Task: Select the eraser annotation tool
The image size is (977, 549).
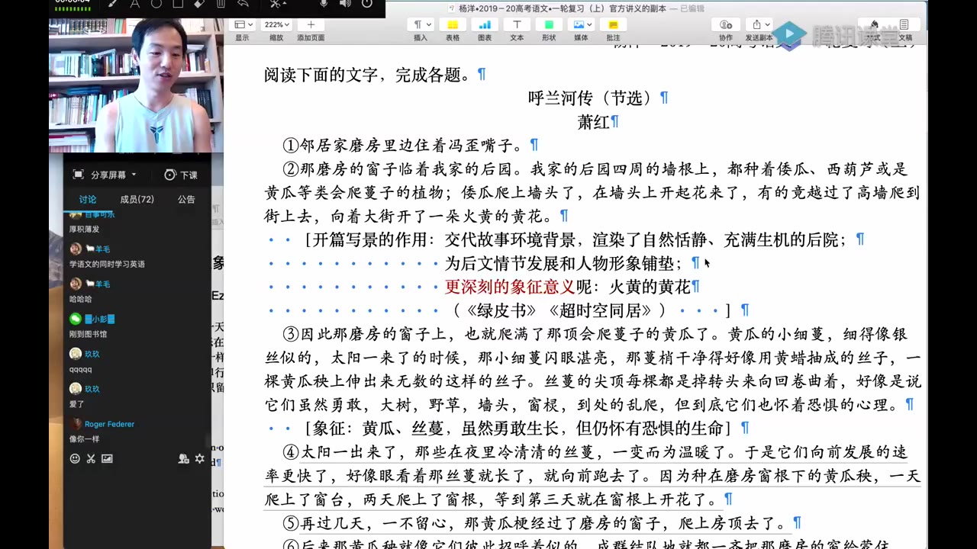Action: tap(199, 4)
